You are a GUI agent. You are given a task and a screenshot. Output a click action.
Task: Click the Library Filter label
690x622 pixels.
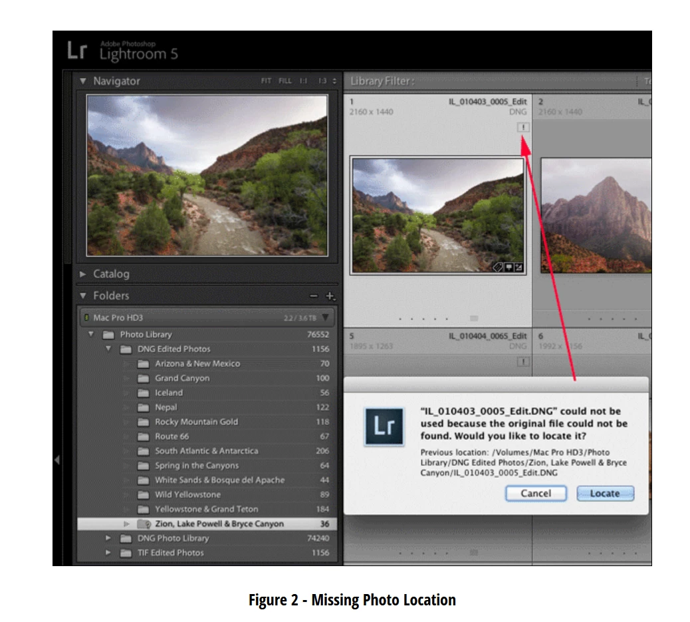tap(382, 82)
